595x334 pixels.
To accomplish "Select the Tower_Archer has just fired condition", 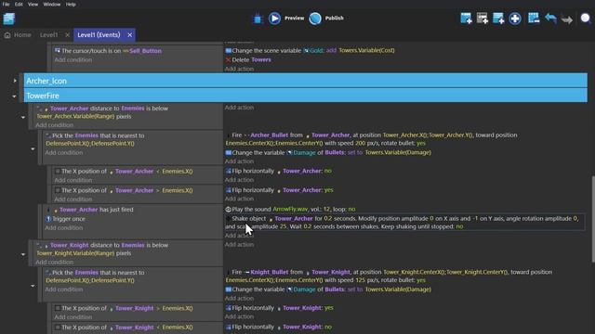I will [90, 210].
